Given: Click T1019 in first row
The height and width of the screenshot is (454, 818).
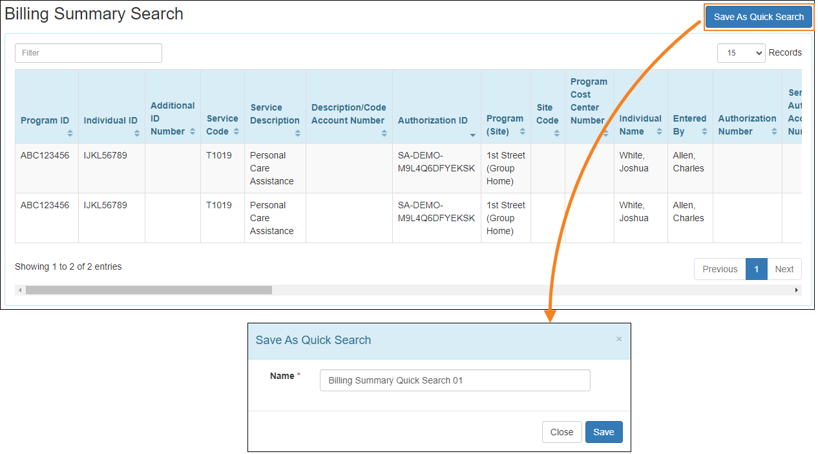Looking at the screenshot, I should coord(219,155).
